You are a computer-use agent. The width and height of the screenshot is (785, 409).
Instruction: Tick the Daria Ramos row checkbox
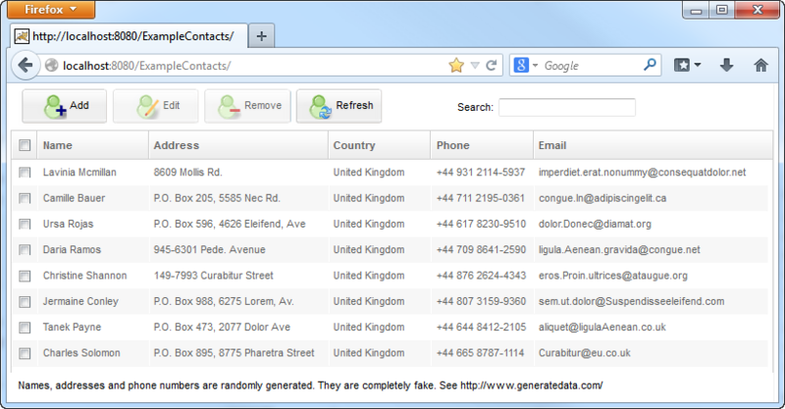pos(25,250)
